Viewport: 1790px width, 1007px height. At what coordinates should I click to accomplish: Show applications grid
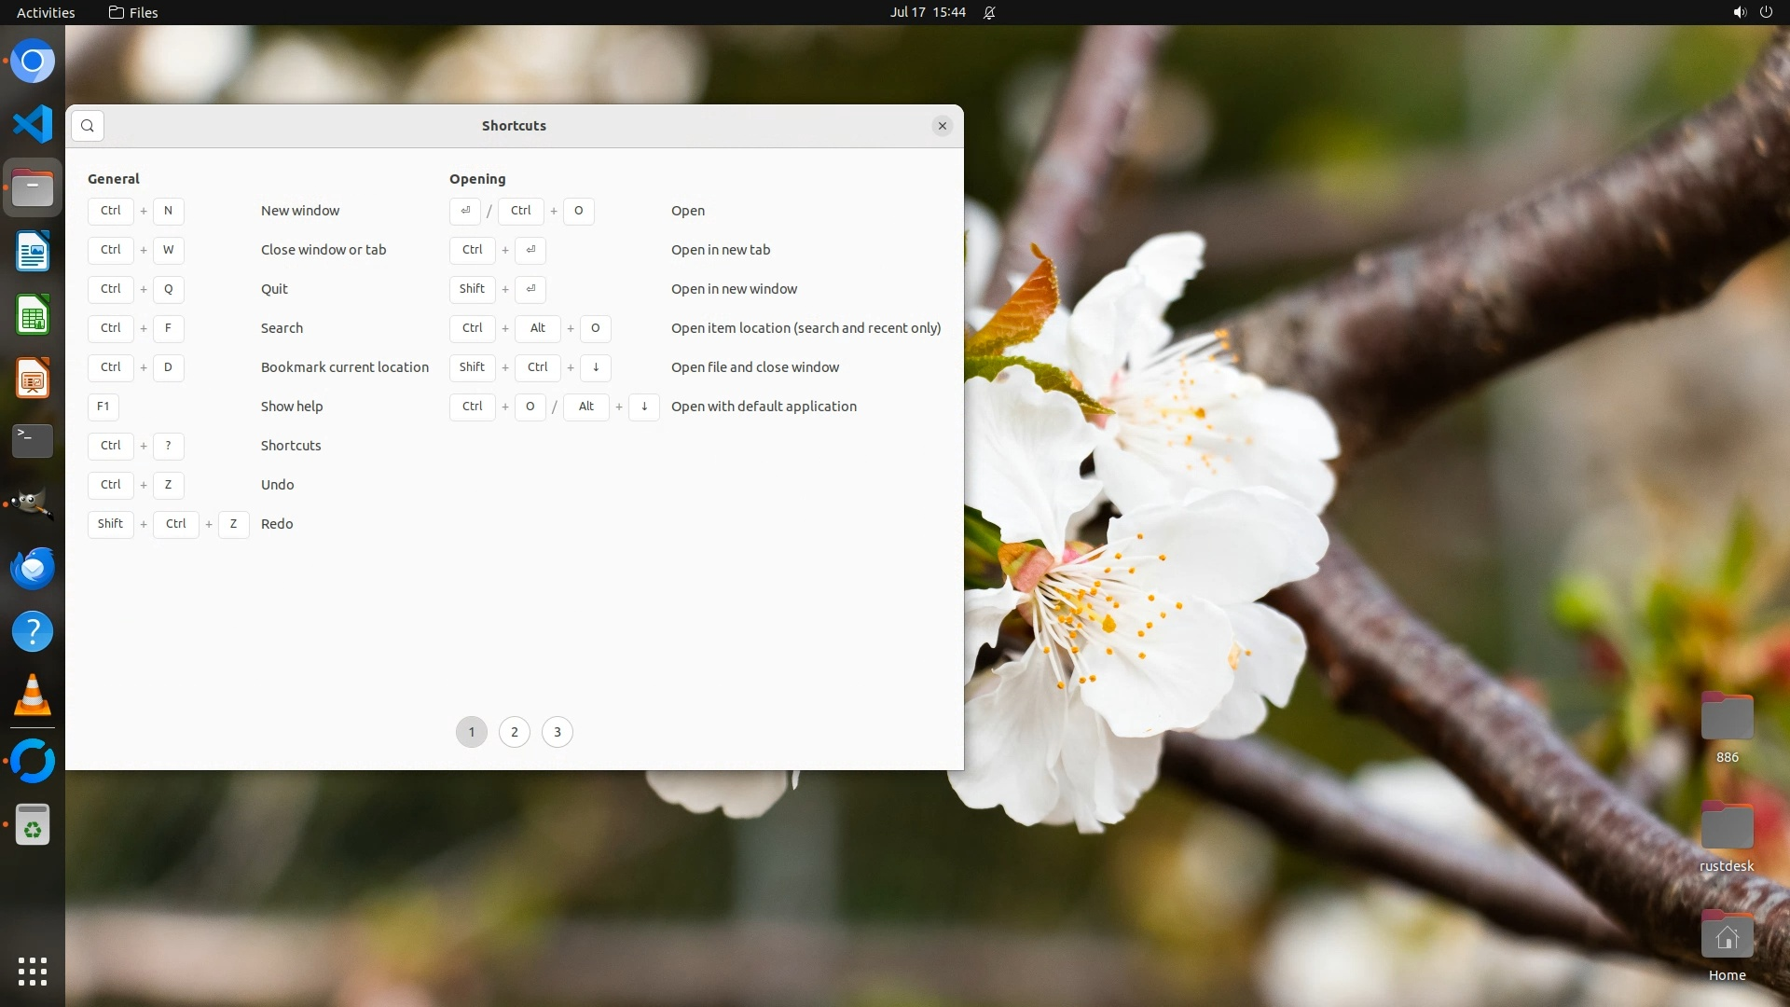(x=33, y=972)
